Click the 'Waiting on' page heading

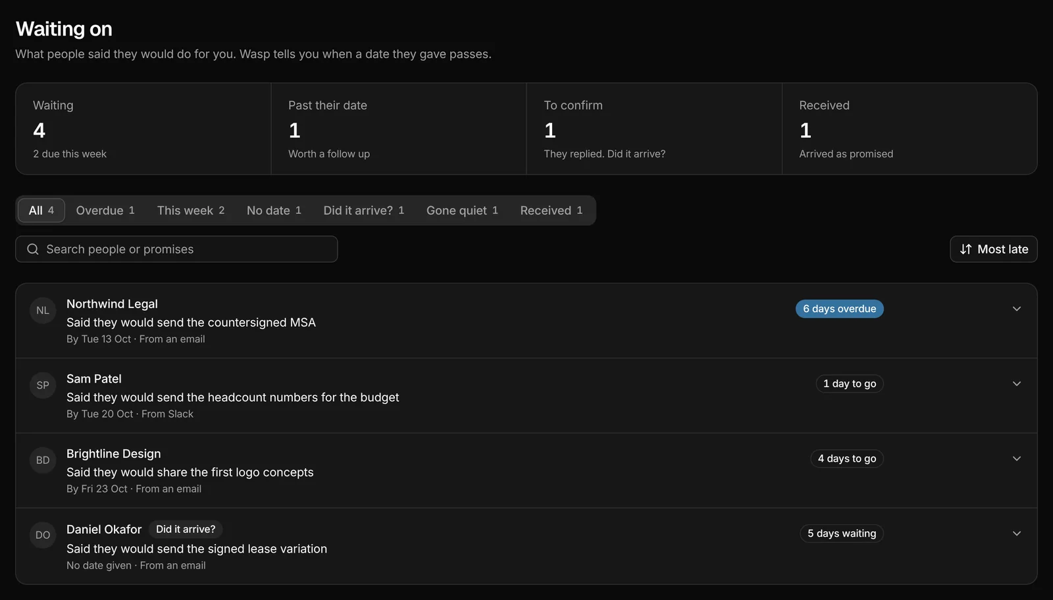click(64, 29)
